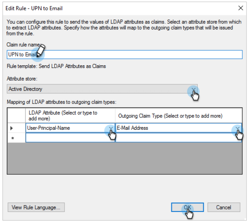Screen dimensions: 250x223
Task: Cancel the rule editing
Action: point(224,207)
